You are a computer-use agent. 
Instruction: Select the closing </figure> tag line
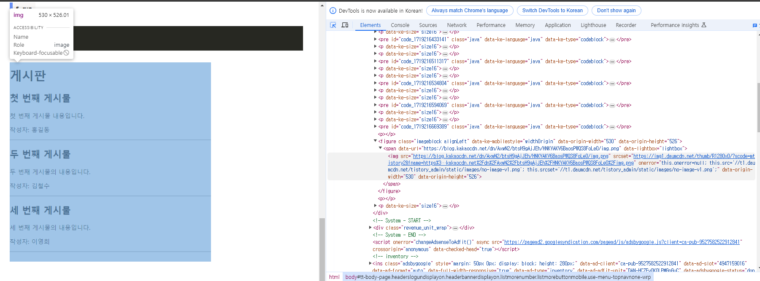[x=389, y=191]
